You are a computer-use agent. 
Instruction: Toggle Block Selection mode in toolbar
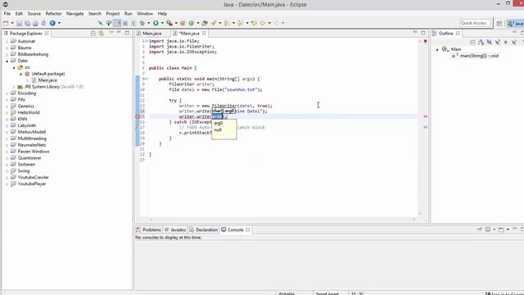pyautogui.click(x=125, y=23)
